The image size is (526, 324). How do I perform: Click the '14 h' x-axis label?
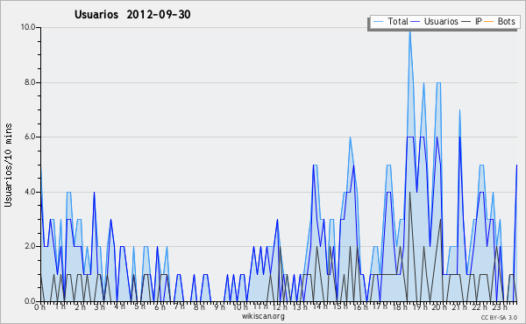click(x=320, y=307)
